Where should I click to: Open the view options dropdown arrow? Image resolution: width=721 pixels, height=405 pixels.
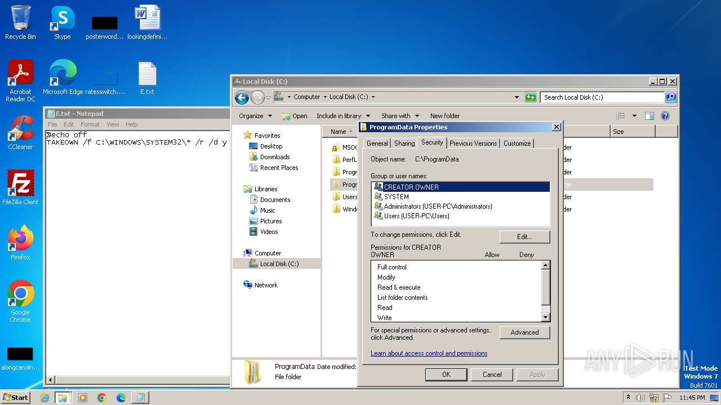[634, 116]
